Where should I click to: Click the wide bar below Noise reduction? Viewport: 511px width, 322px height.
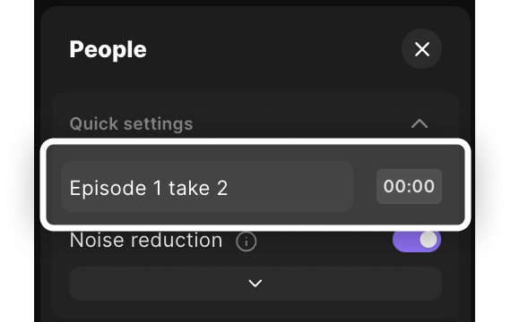pos(255,284)
